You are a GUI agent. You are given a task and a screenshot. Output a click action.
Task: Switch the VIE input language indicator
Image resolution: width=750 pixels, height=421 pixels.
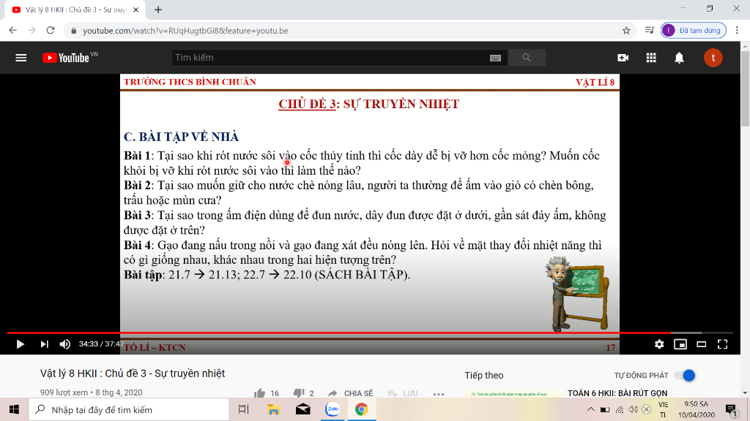[x=663, y=409]
